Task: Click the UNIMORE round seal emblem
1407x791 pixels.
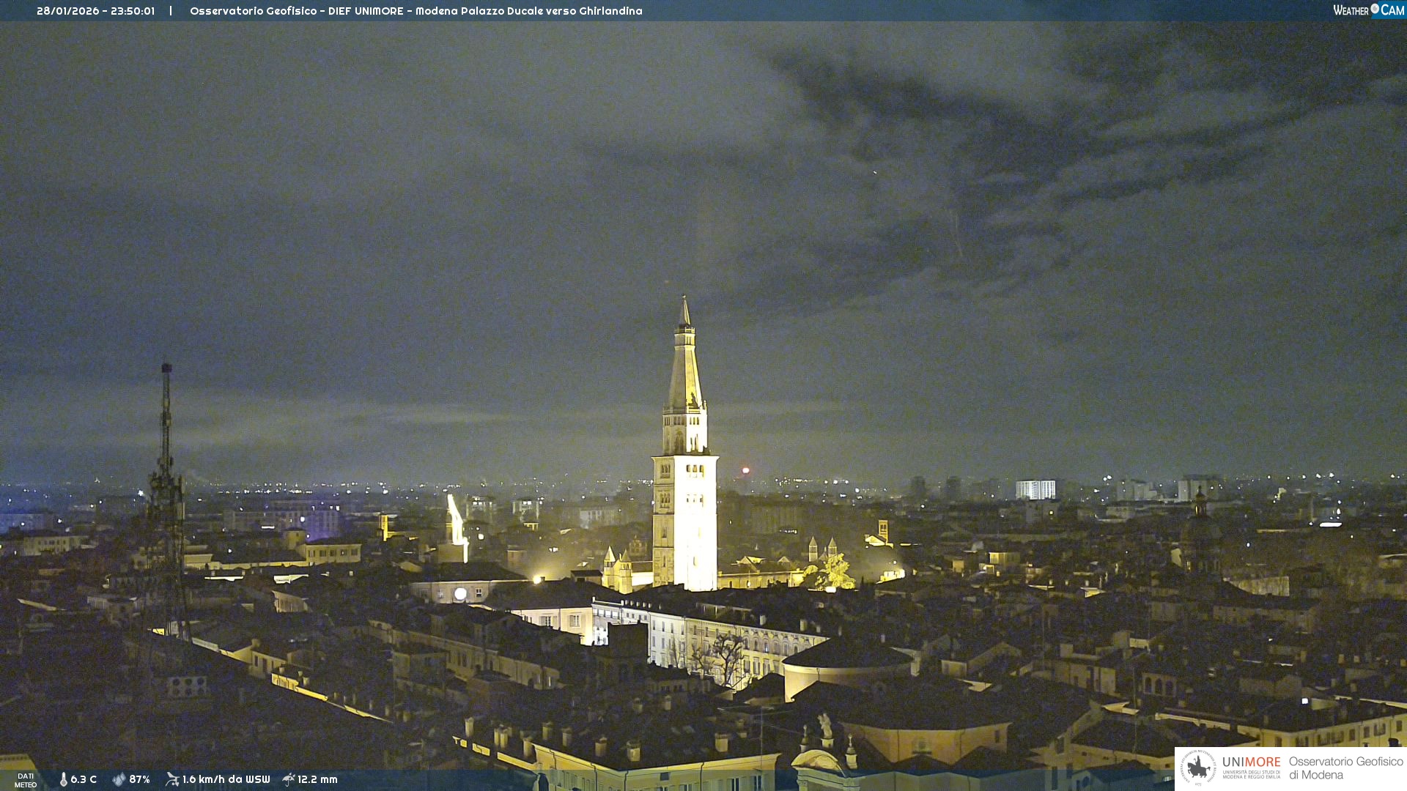Action: pos(1198,768)
